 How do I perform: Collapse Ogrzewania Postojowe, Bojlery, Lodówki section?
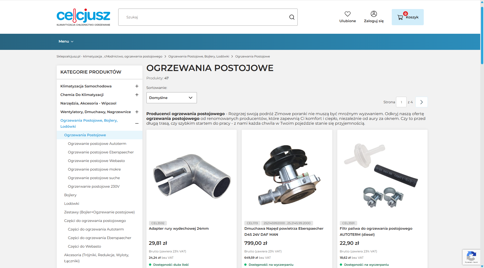pyautogui.click(x=137, y=123)
